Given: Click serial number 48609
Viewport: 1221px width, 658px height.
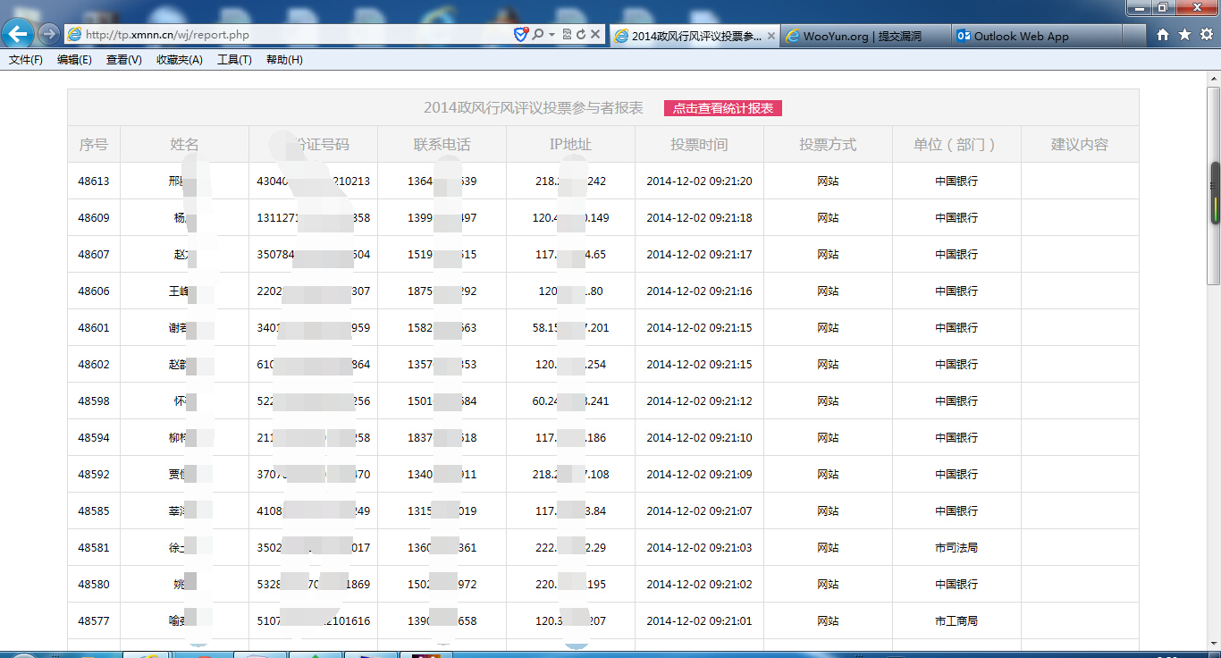Looking at the screenshot, I should [x=94, y=217].
